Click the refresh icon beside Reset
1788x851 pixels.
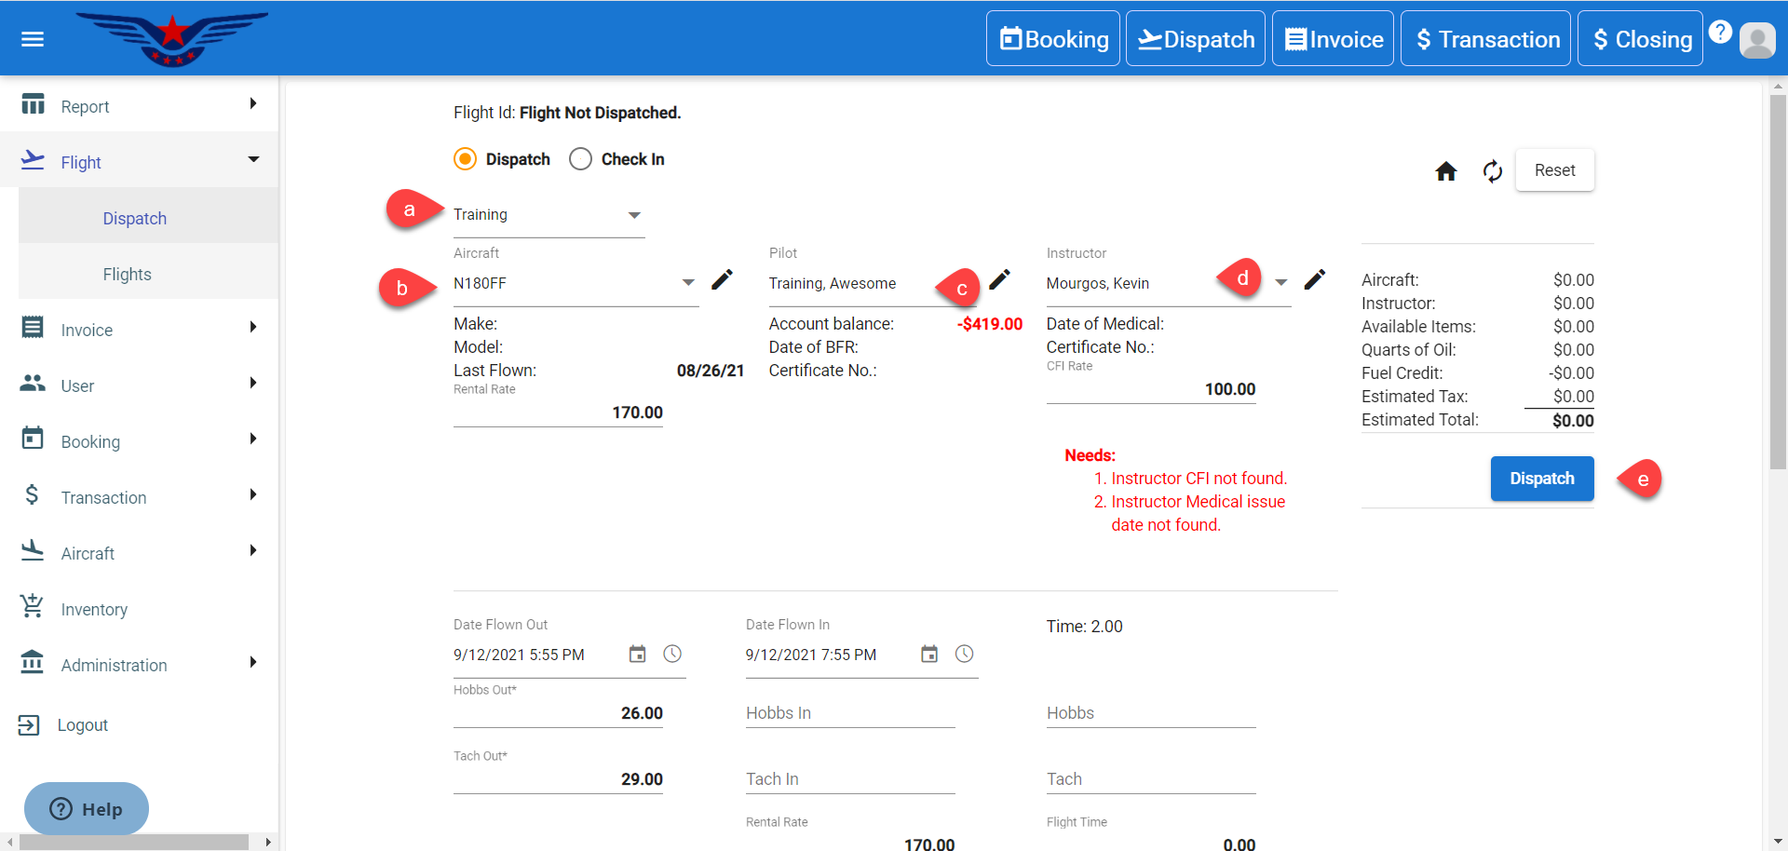[1492, 171]
